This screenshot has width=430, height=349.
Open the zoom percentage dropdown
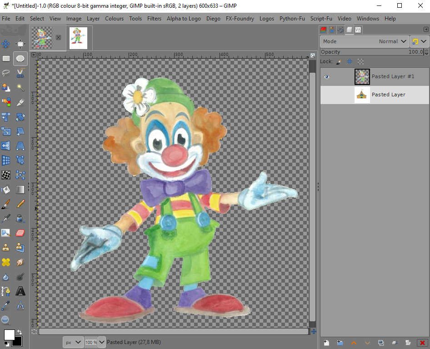102,342
